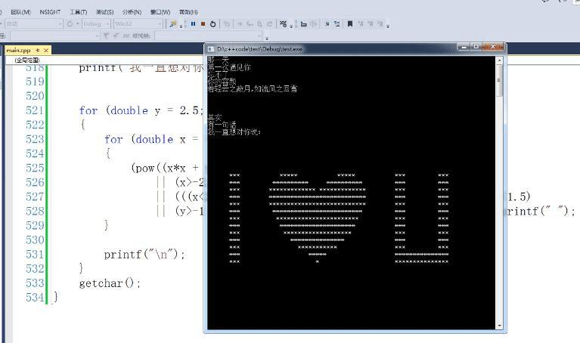Image resolution: width=580 pixels, height=343 pixels.
Task: Open the debug location toolbar overflow arrow
Action: 267,38
